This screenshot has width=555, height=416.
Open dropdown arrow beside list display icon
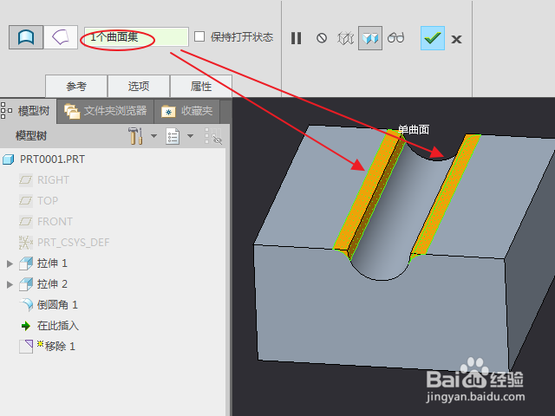[191, 136]
